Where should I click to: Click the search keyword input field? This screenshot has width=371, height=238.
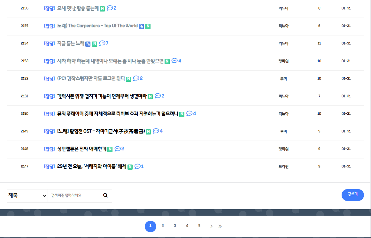point(75,196)
